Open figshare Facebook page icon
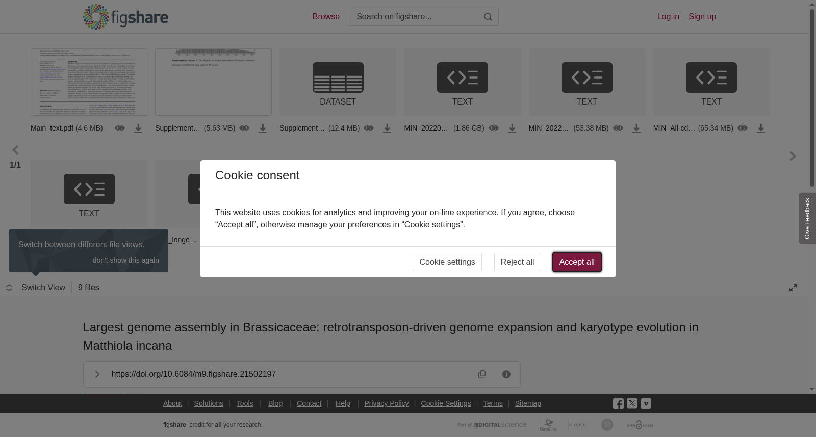 pos(618,404)
